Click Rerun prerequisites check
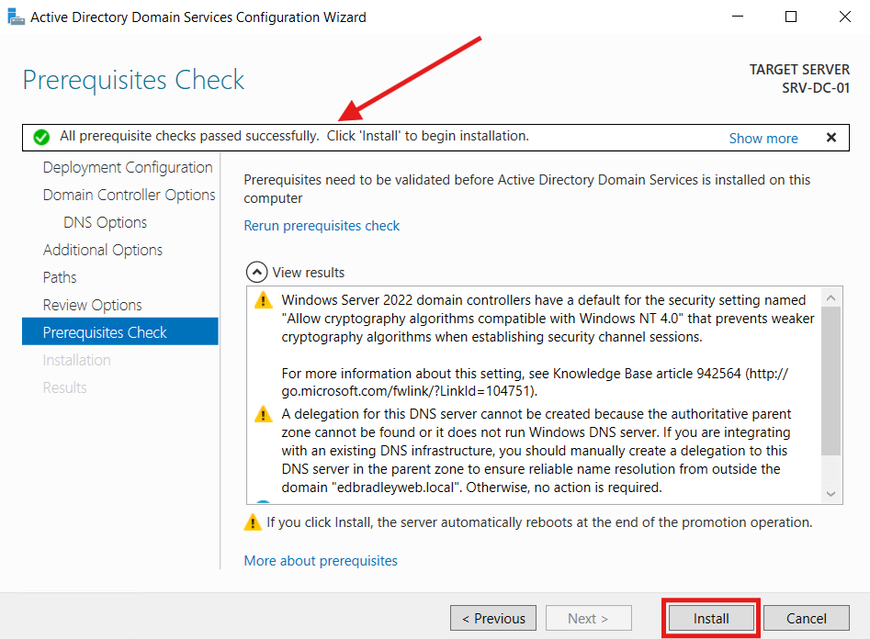The width and height of the screenshot is (870, 639). pos(322,225)
